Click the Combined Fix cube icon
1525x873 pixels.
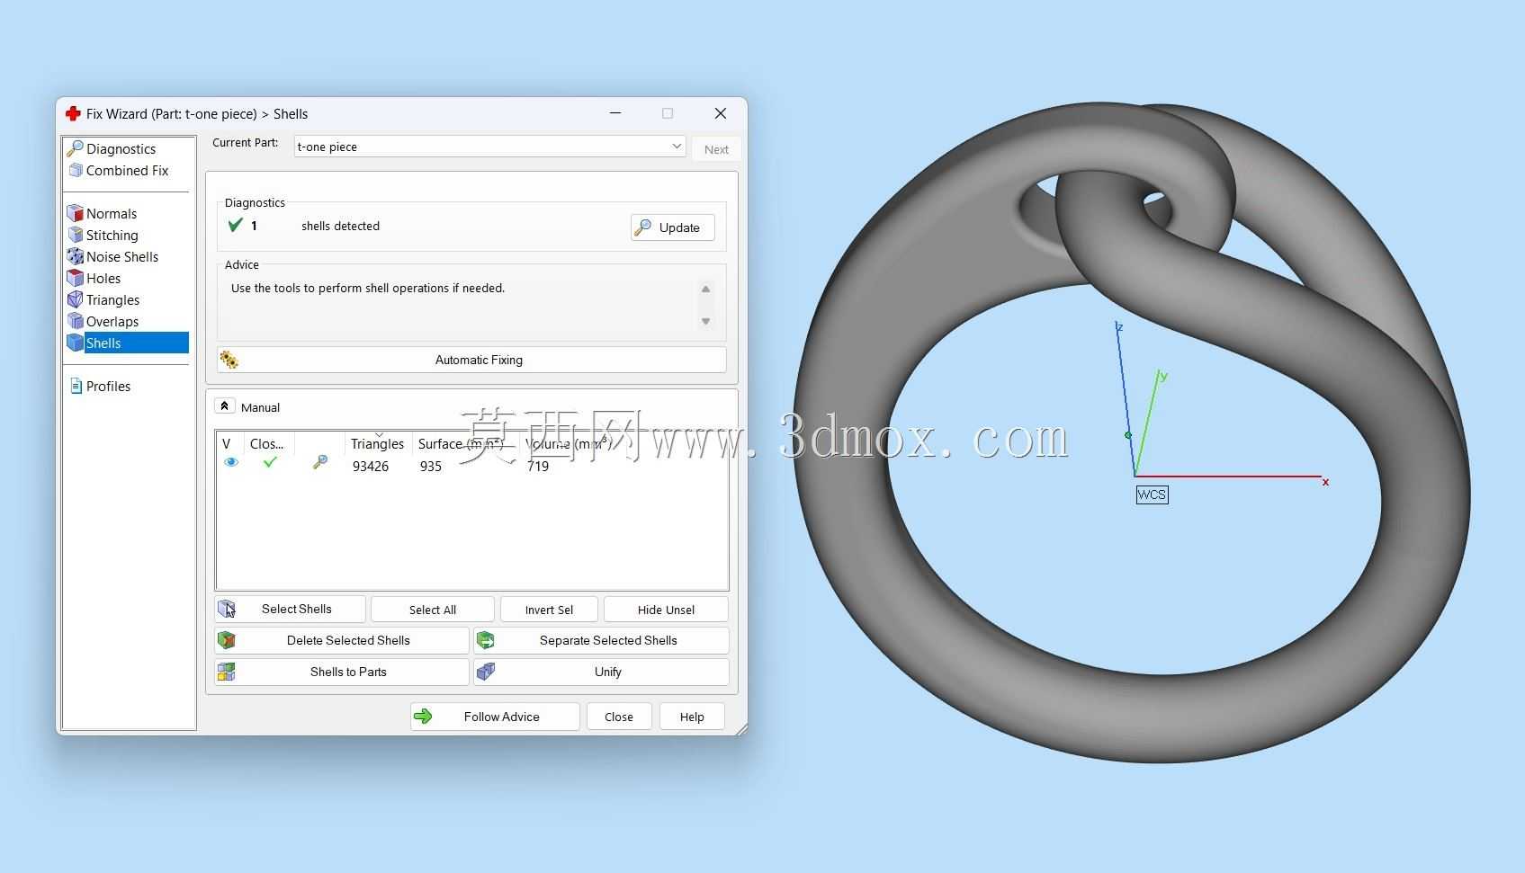76,170
